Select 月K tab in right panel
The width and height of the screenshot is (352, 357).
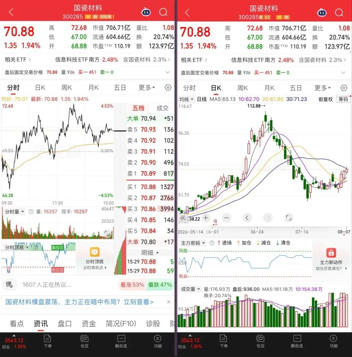point(270,88)
